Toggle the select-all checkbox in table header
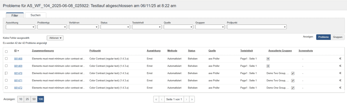 (6, 52)
